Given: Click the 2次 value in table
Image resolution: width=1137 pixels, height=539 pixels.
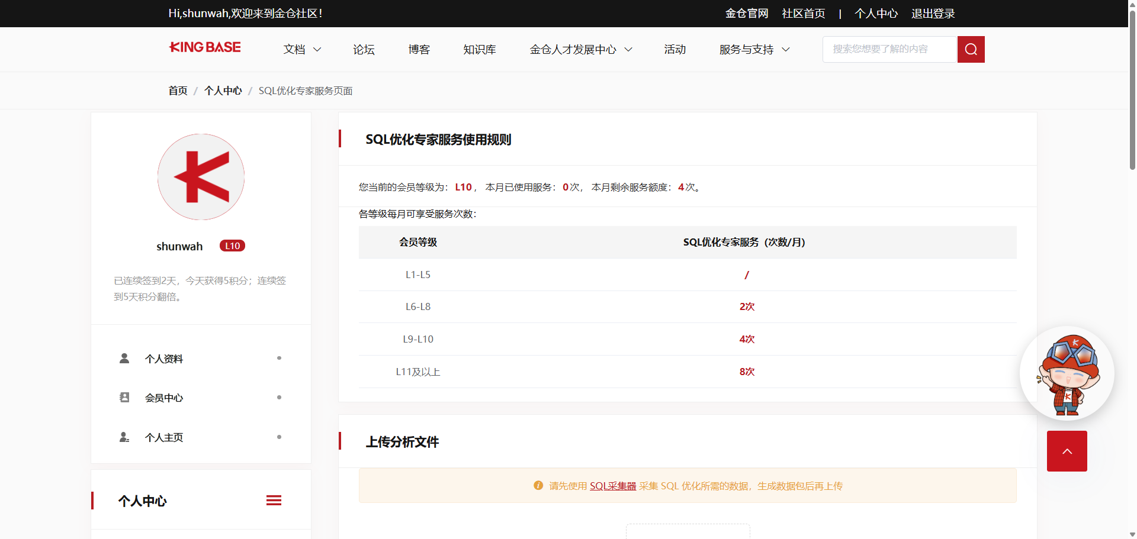Looking at the screenshot, I should click(x=747, y=306).
